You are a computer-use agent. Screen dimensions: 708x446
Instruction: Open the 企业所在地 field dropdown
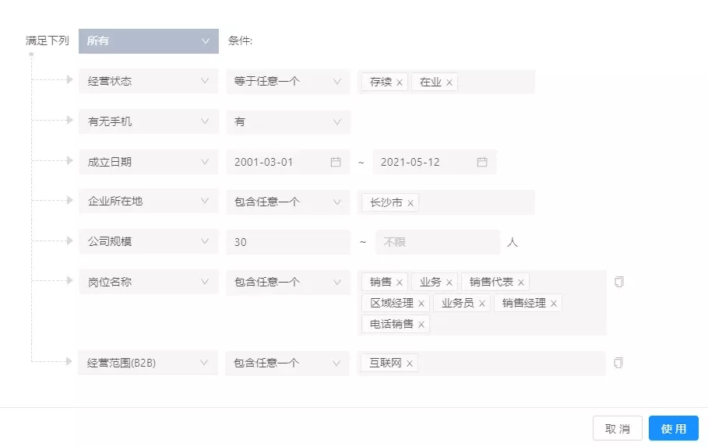[149, 202]
